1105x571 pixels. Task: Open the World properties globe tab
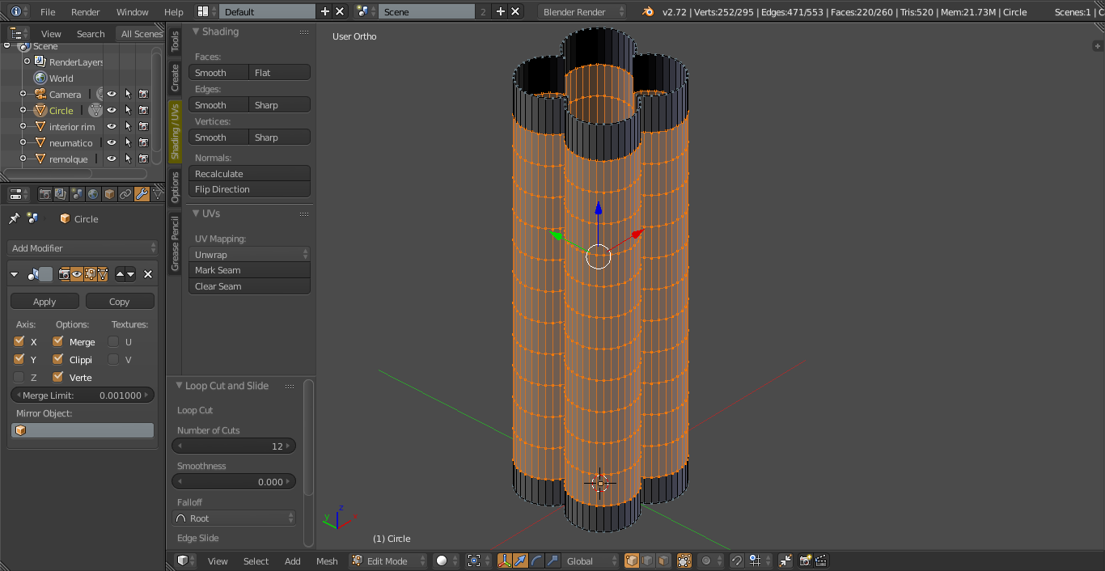(93, 194)
